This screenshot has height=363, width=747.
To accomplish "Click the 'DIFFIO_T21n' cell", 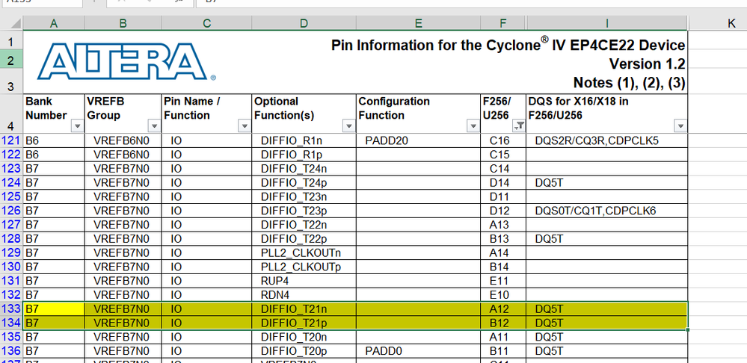I will tap(304, 308).
